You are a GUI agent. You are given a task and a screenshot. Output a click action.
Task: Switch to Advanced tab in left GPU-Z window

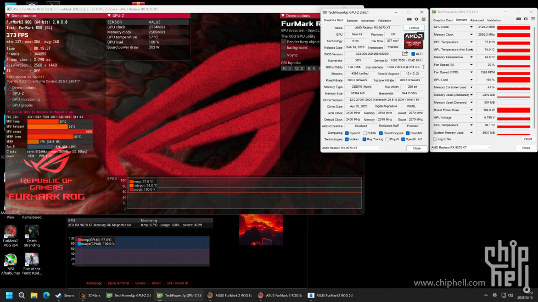pos(367,21)
